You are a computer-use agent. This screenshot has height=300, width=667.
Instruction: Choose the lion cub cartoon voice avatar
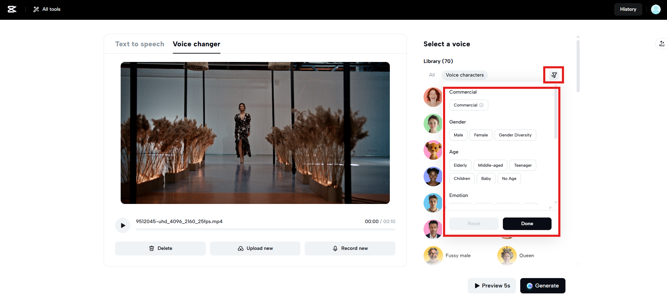433,150
